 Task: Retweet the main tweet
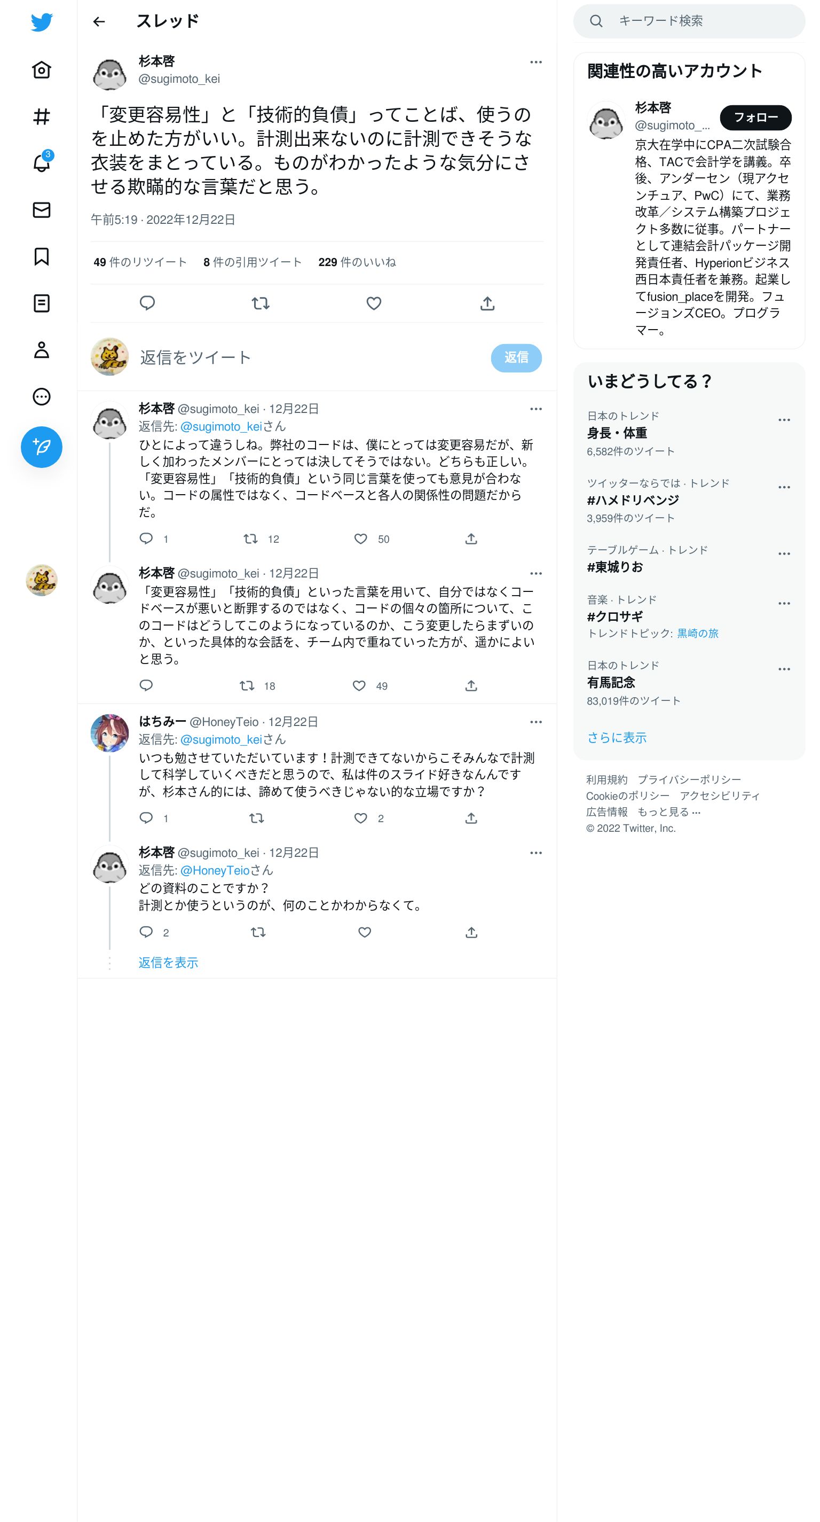point(261,303)
